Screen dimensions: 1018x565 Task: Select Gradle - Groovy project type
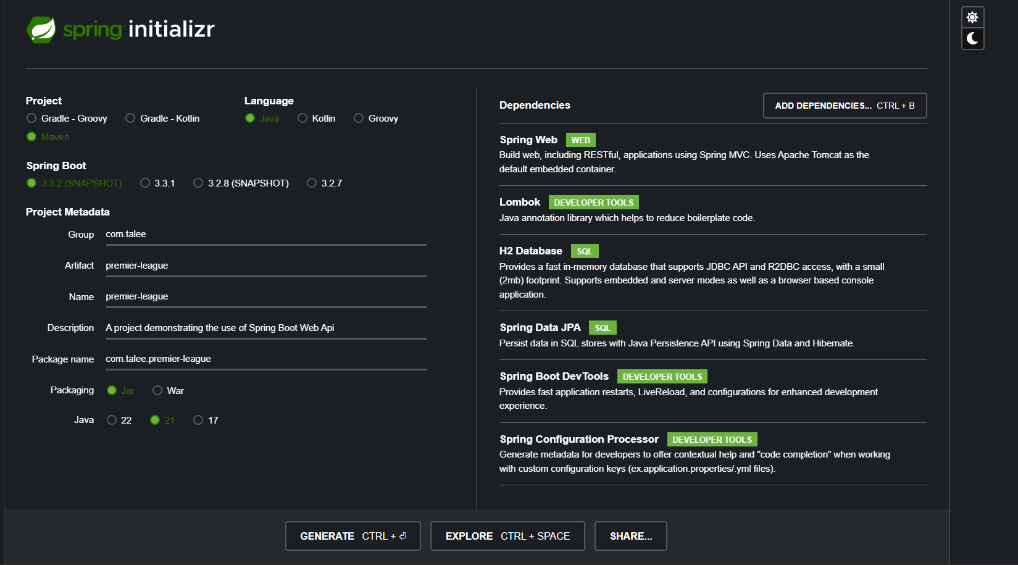67,119
